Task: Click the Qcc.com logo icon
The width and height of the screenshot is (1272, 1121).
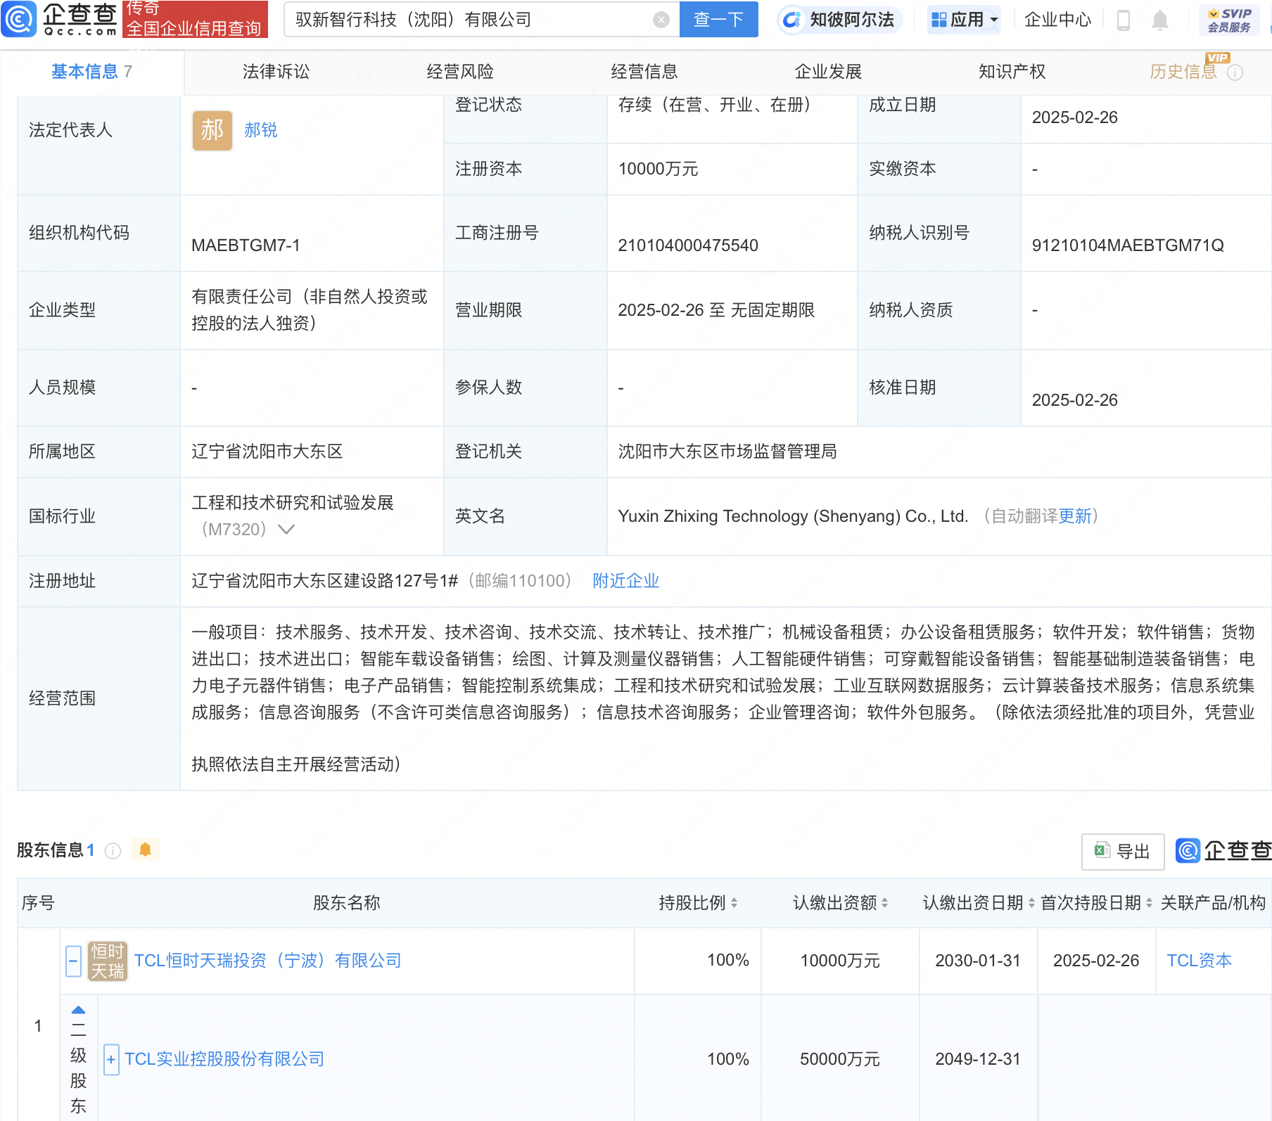Action: [19, 19]
